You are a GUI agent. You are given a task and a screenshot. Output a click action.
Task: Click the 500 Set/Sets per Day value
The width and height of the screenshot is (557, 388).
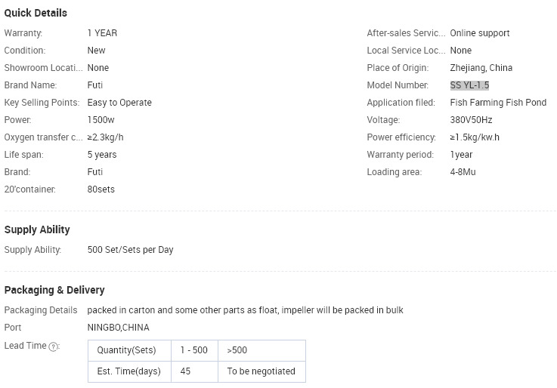pyautogui.click(x=130, y=250)
